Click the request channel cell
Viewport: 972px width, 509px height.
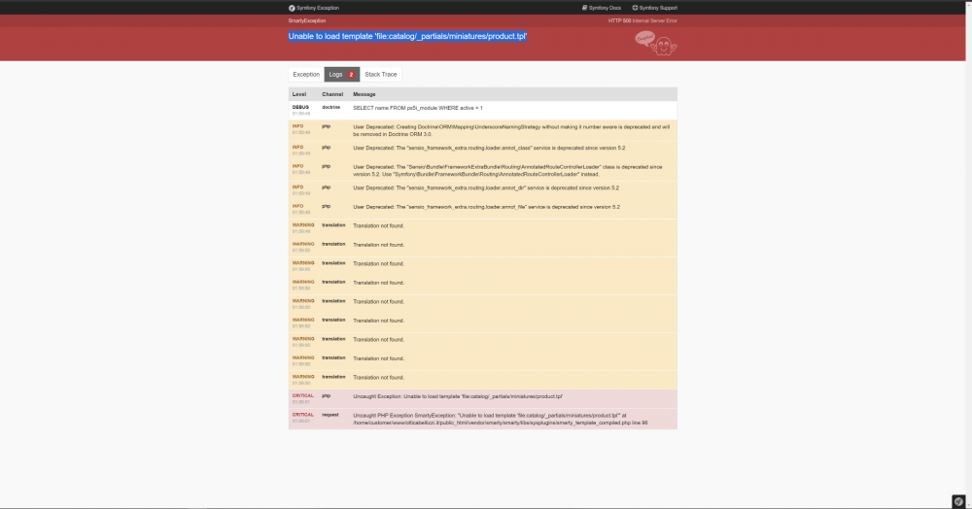pos(330,415)
